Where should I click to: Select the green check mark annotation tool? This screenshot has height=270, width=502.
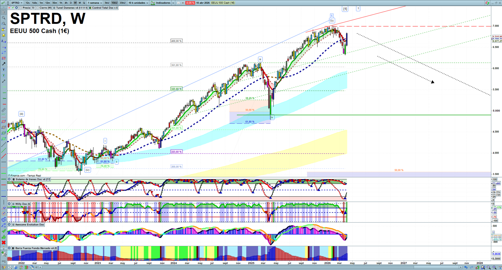click(3, 231)
